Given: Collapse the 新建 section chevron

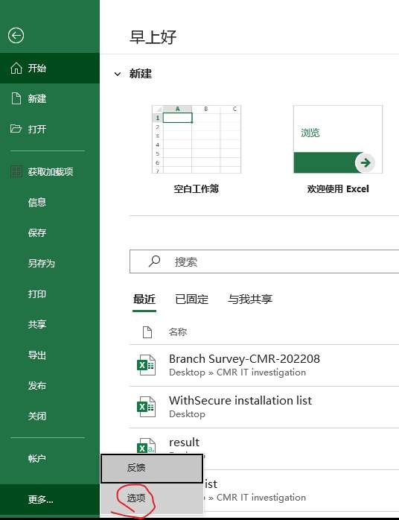Looking at the screenshot, I should [x=118, y=74].
